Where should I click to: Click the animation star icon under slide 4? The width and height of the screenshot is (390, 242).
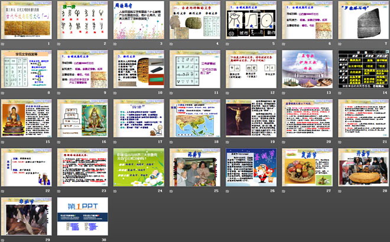pyautogui.click(x=171, y=44)
